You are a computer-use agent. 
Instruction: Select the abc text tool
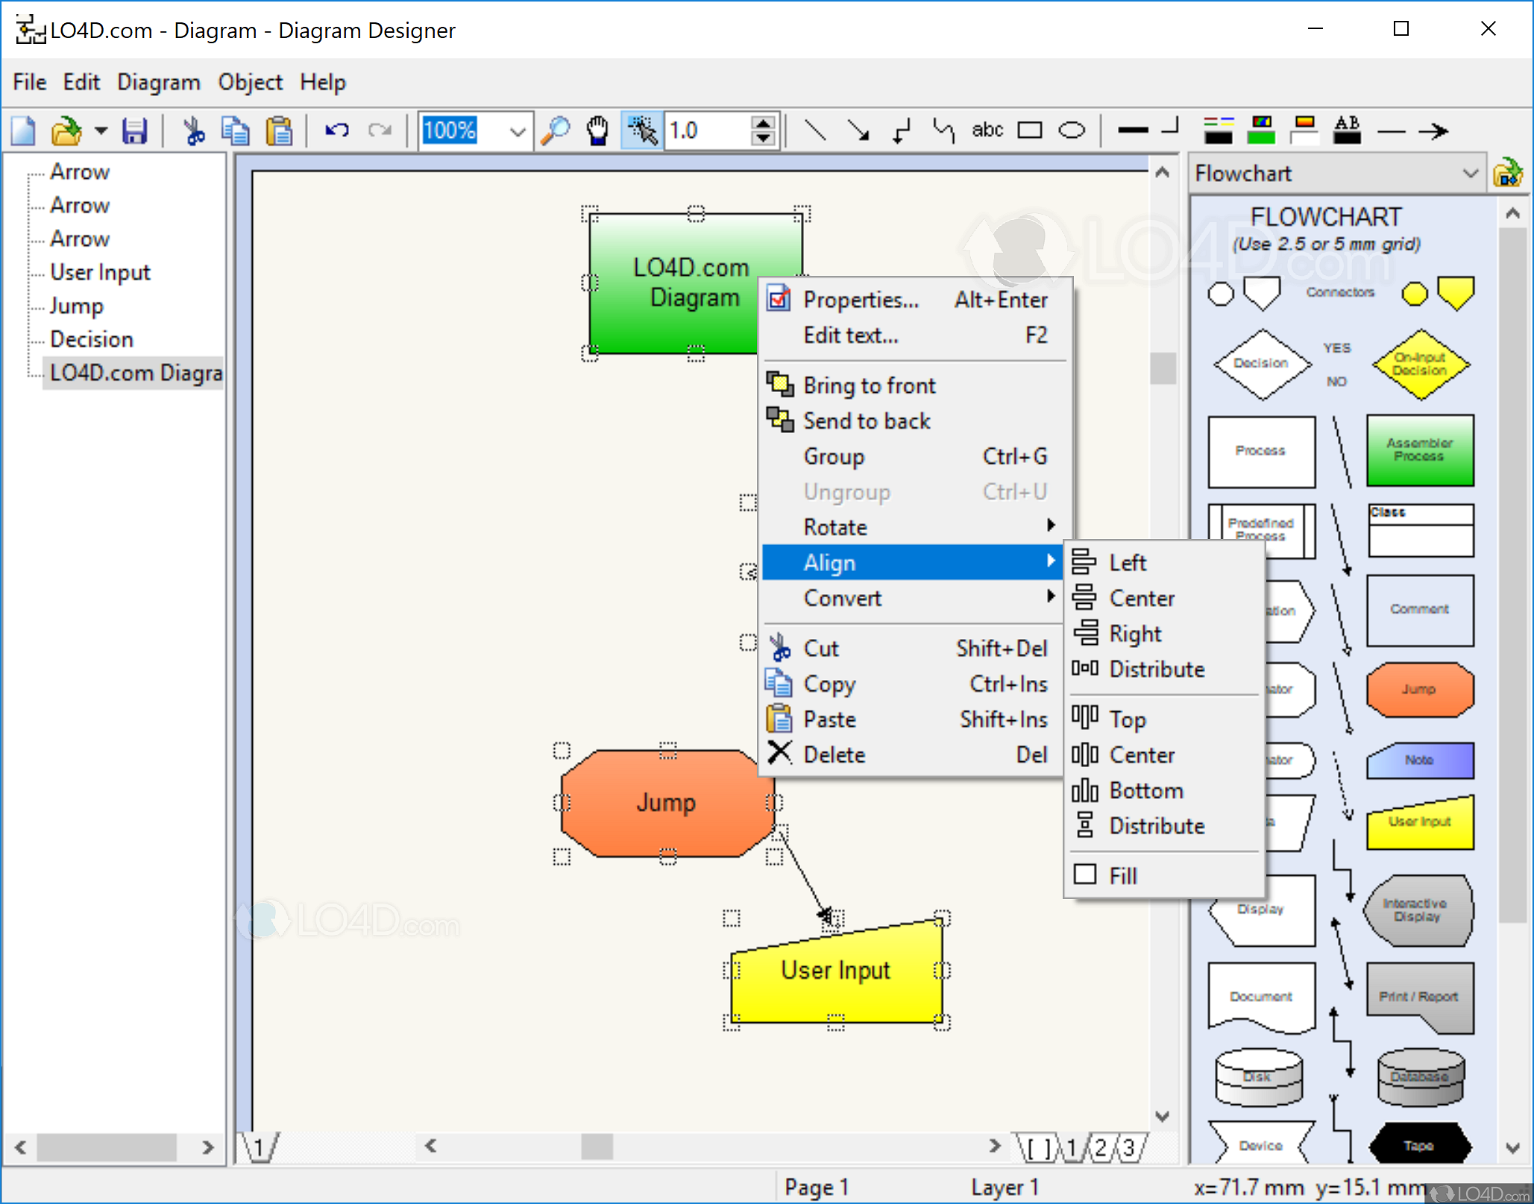pyautogui.click(x=987, y=129)
